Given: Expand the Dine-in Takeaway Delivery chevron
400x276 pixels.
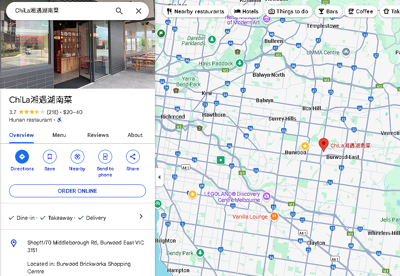Looking at the screenshot, I should tap(141, 217).
